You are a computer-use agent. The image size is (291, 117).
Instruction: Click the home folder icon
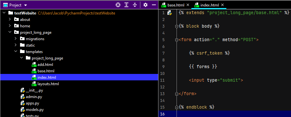click(17, 26)
